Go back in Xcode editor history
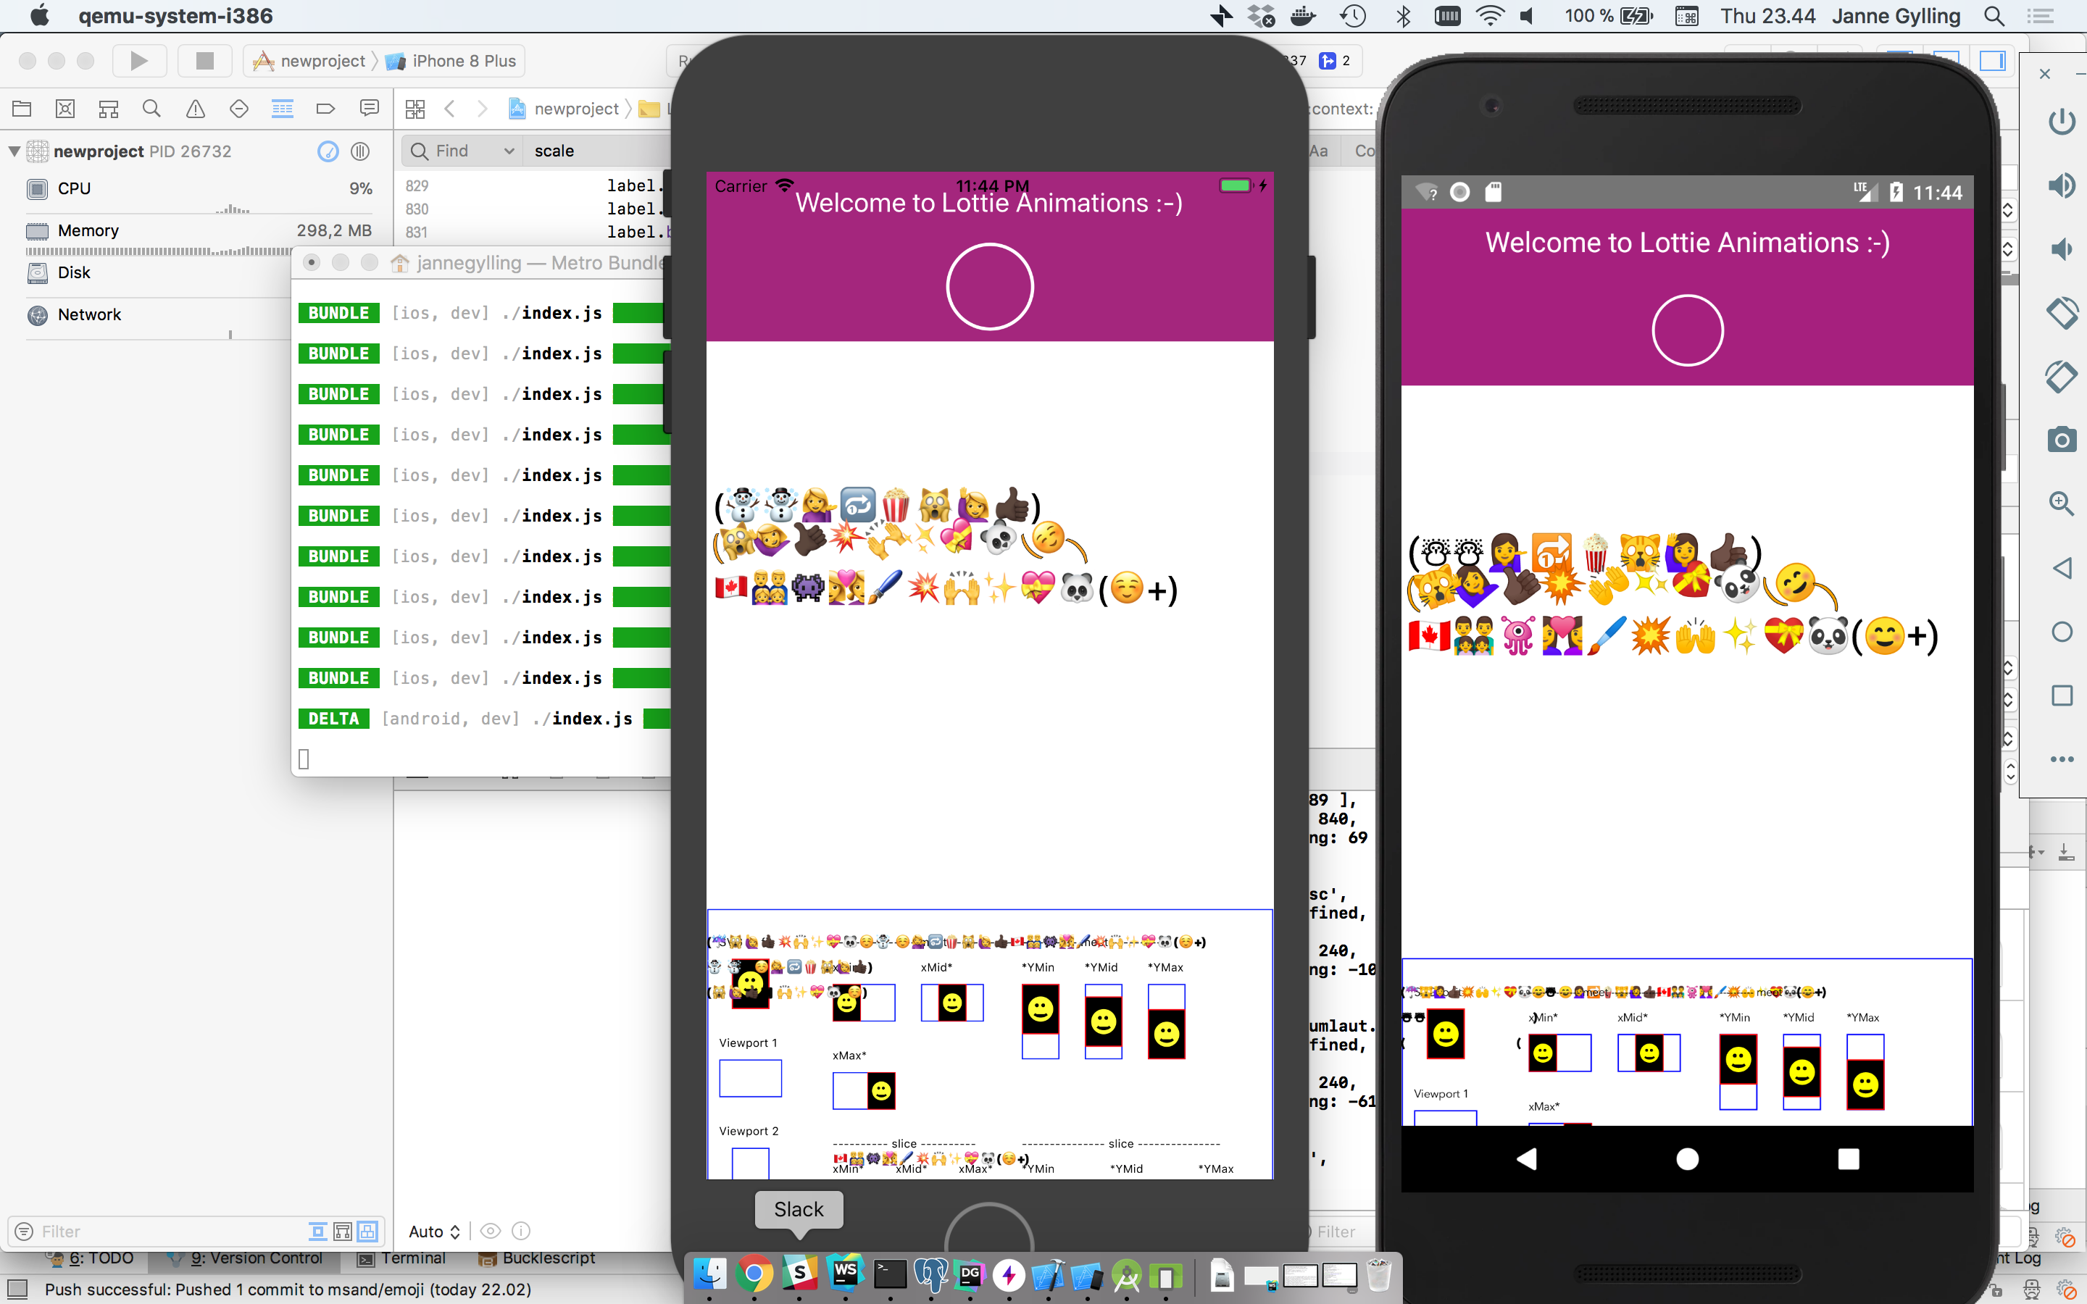 449,109
